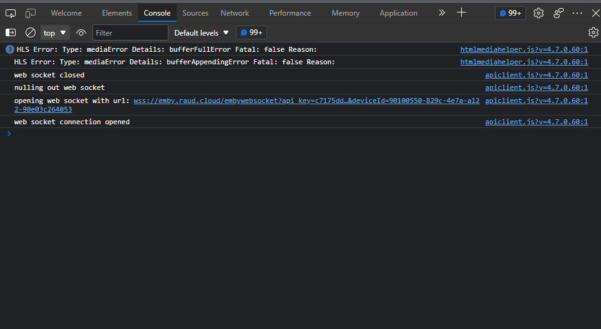The height and width of the screenshot is (329, 601).
Task: Toggle the console sidebar panel
Action: click(x=11, y=32)
